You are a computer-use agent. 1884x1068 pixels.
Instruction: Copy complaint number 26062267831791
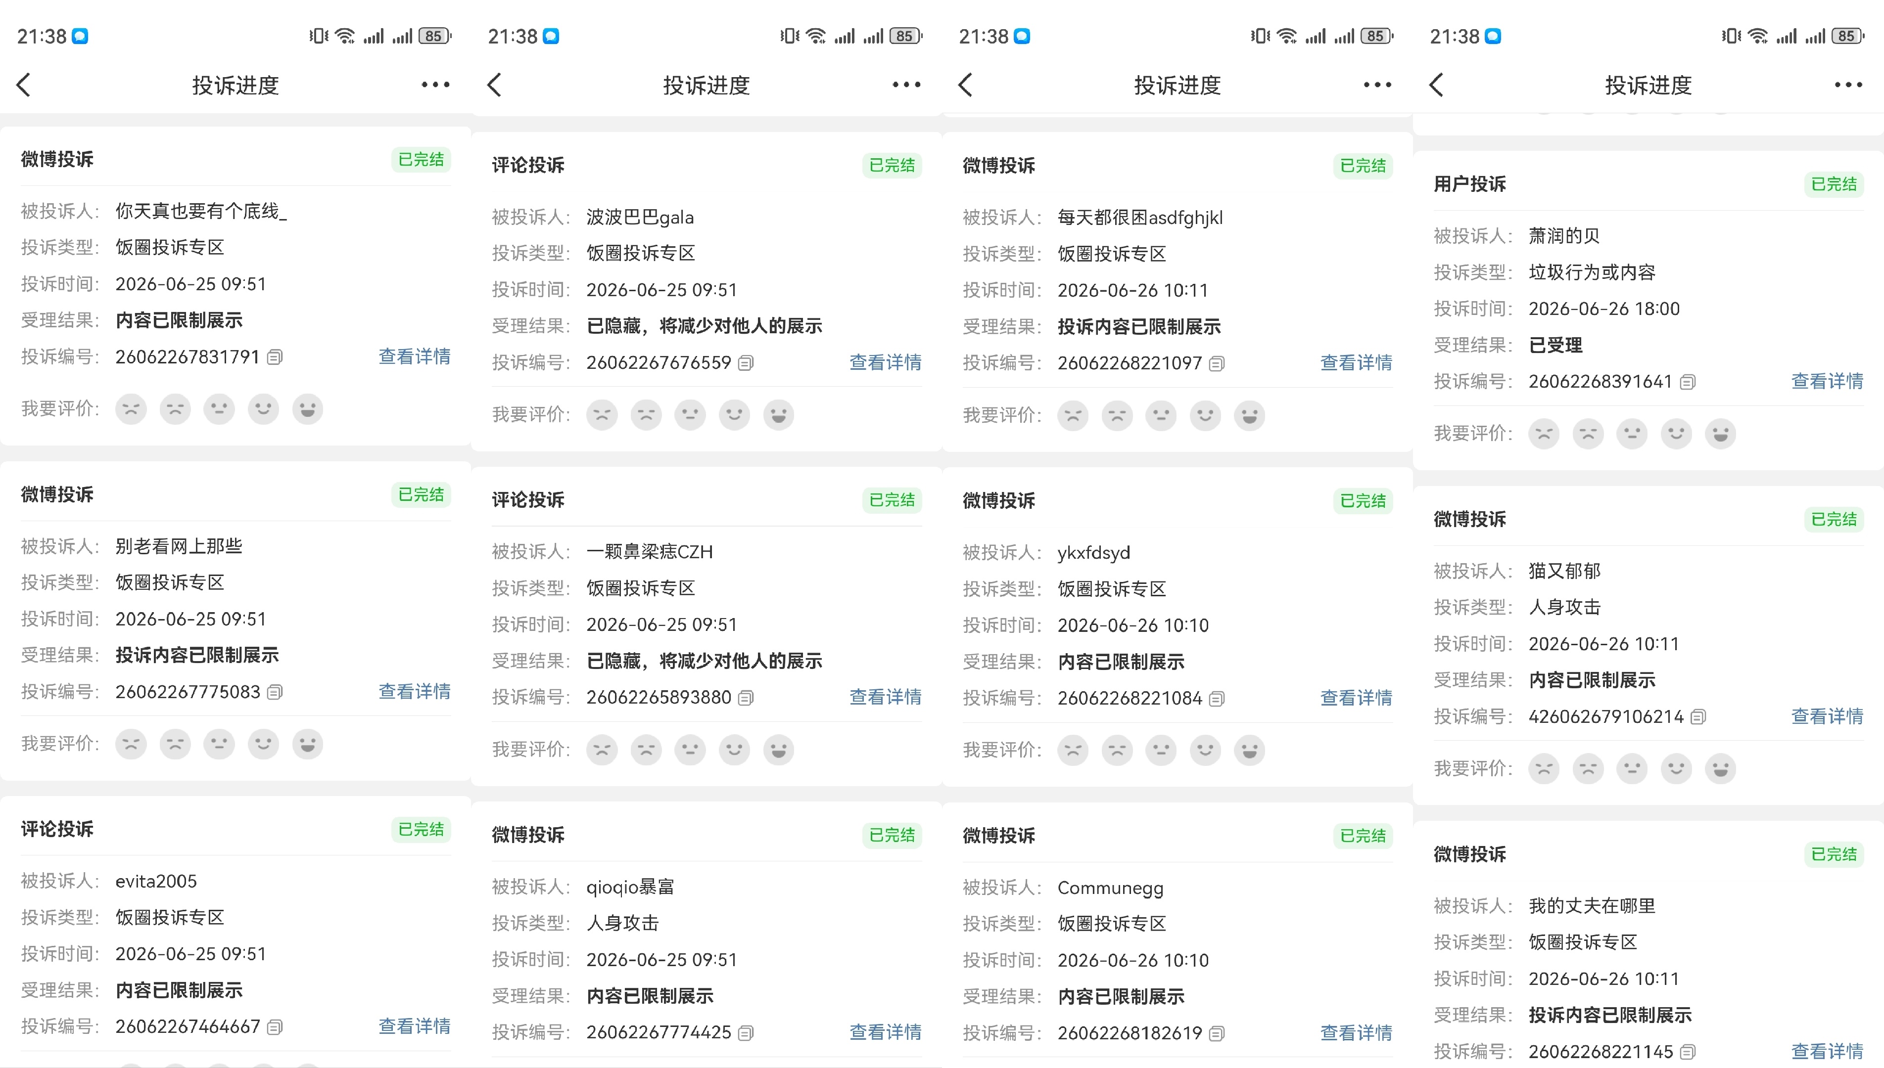click(x=275, y=357)
